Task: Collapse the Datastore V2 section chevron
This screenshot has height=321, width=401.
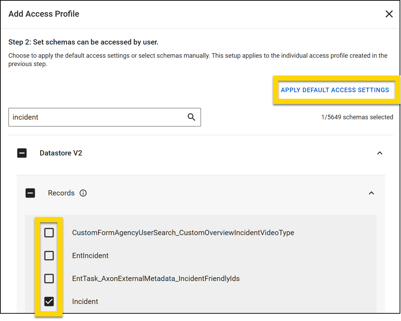Action: tap(380, 153)
